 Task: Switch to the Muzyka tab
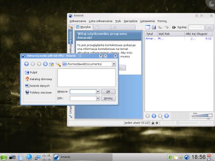click(x=83, y=27)
